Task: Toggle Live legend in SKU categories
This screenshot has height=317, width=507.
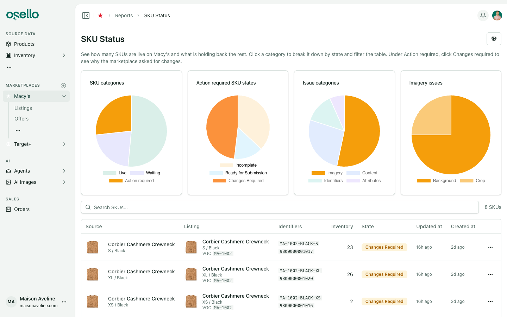Action: [114, 173]
